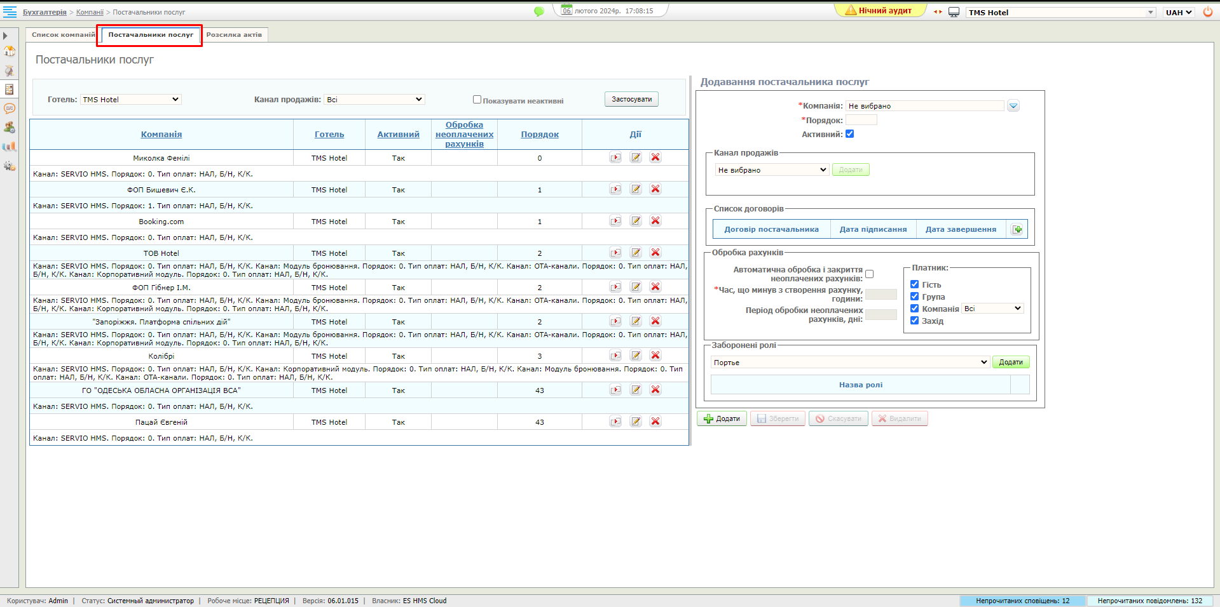This screenshot has height=607, width=1220.
Task: Add a contract with the green plus icon
Action: pyautogui.click(x=1017, y=230)
